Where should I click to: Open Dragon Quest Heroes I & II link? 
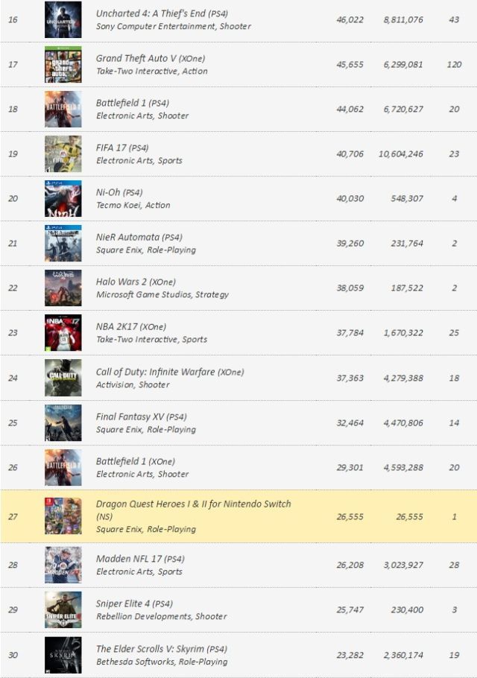tap(193, 504)
